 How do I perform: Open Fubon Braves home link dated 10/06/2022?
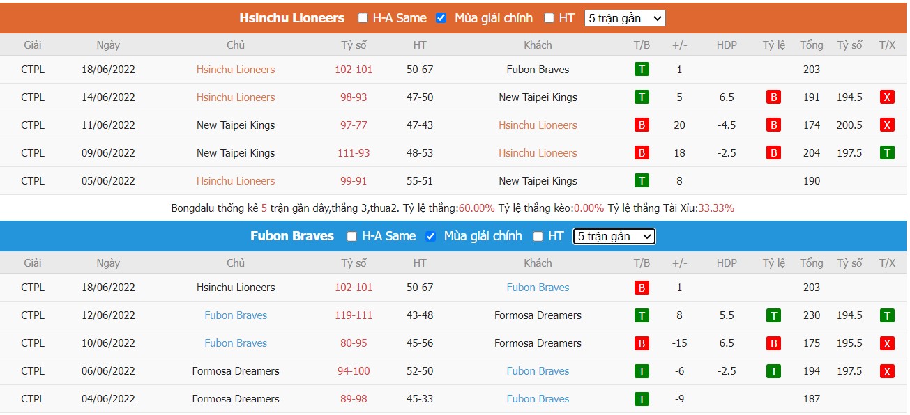click(236, 343)
